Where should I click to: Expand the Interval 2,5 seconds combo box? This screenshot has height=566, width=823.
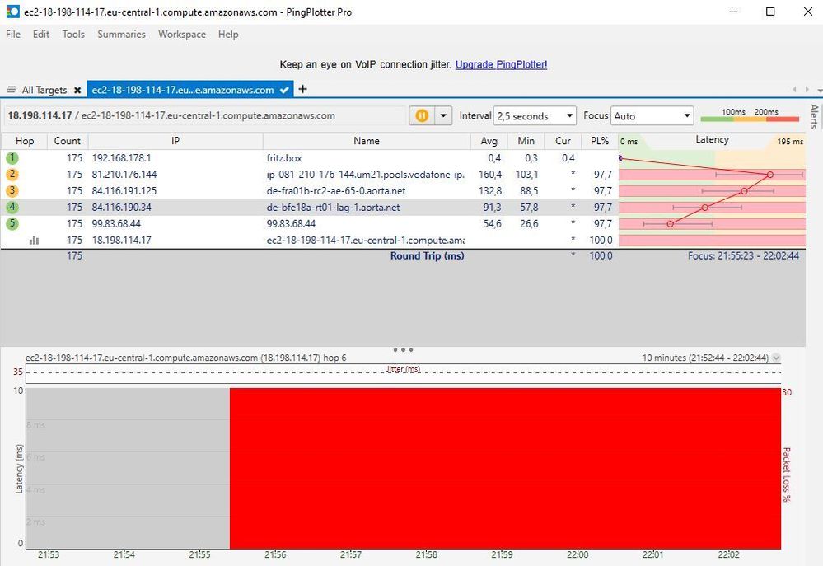(x=535, y=115)
